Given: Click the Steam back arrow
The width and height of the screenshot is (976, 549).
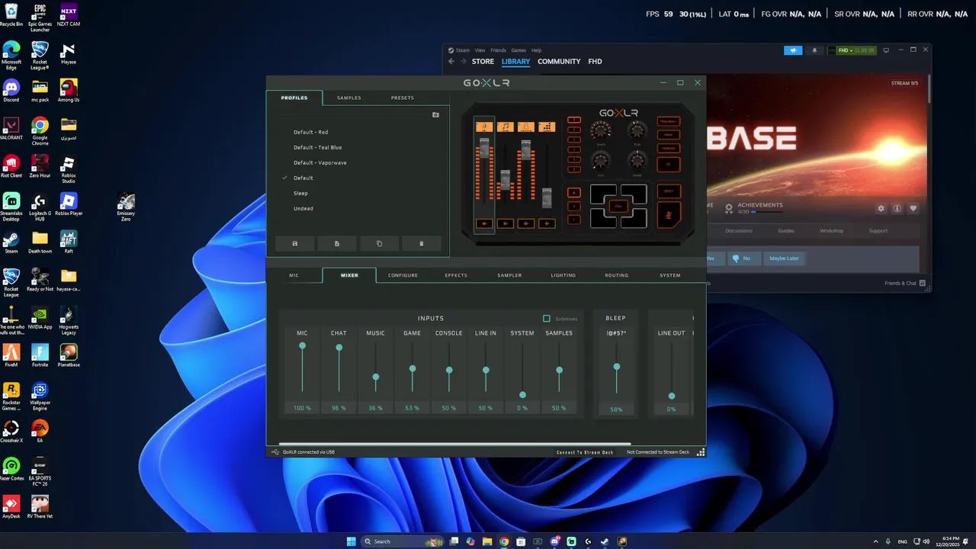Looking at the screenshot, I should pyautogui.click(x=451, y=62).
